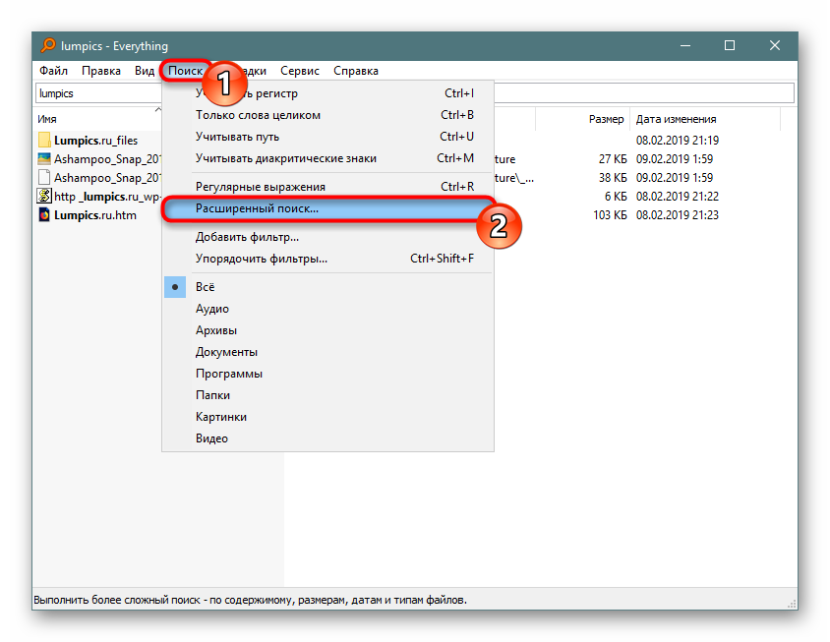Screen dimensions: 830x642
Task: Select the Всё filter radio item
Action: pyautogui.click(x=327, y=287)
